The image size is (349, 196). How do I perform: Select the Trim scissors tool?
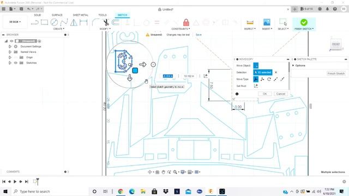[106, 22]
